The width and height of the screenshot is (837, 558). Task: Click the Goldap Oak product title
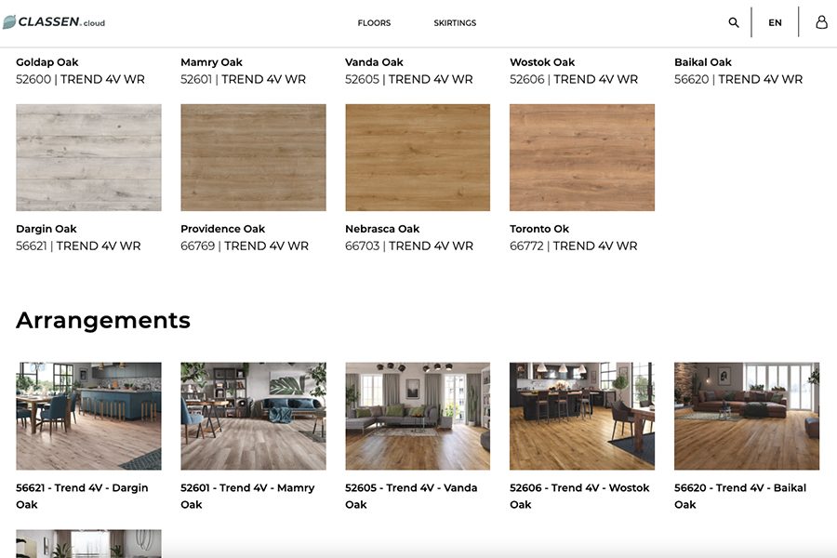pos(47,62)
